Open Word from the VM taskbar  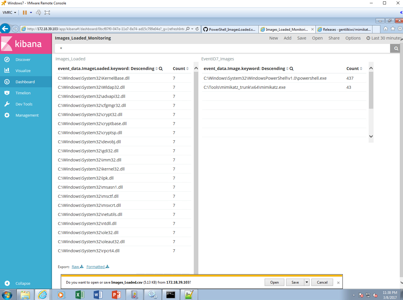click(x=98, y=295)
